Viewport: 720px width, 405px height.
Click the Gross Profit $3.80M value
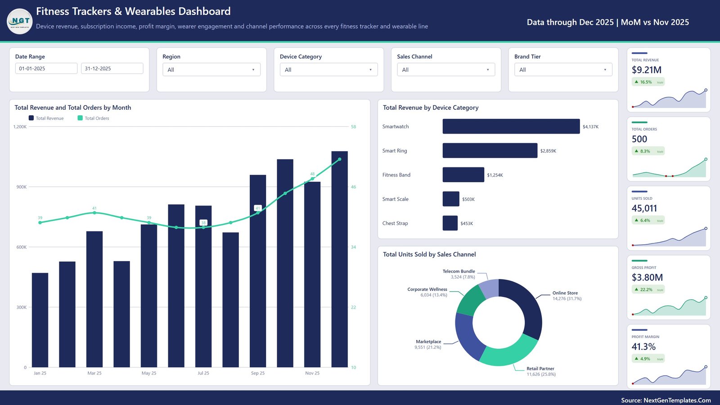647,278
